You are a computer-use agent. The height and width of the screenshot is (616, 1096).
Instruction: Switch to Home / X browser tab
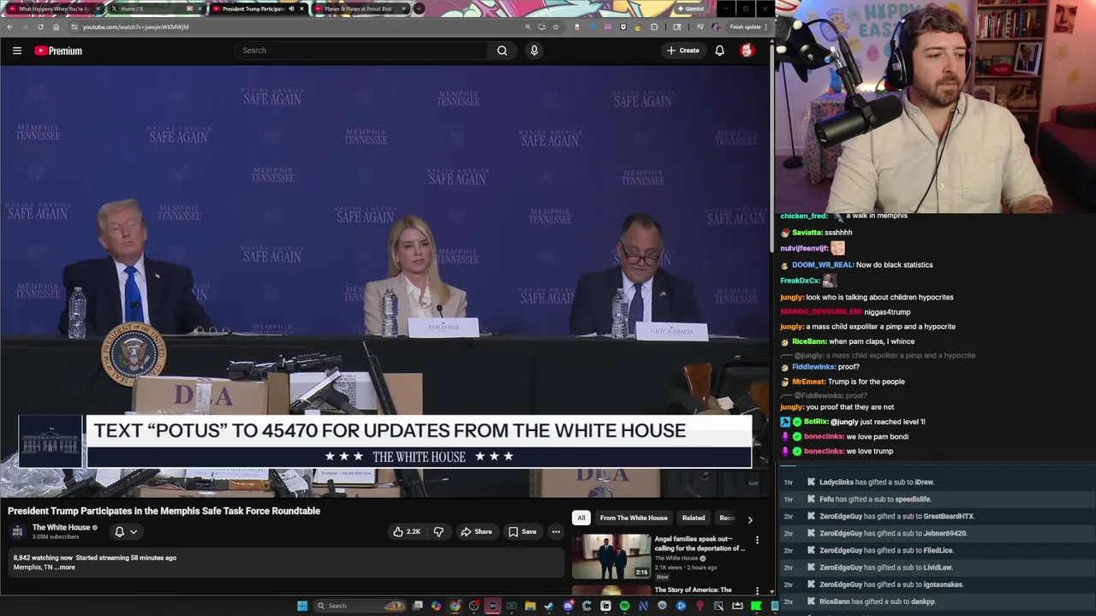[154, 9]
